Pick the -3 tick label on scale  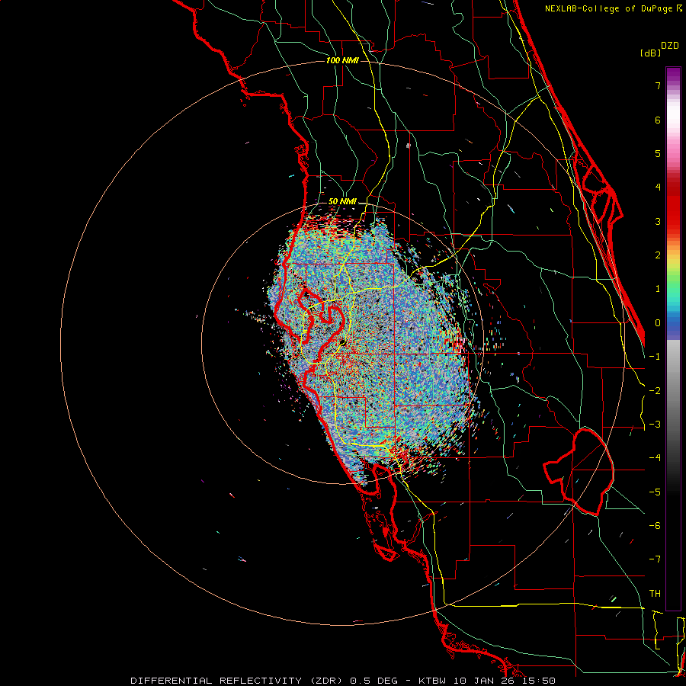(655, 425)
